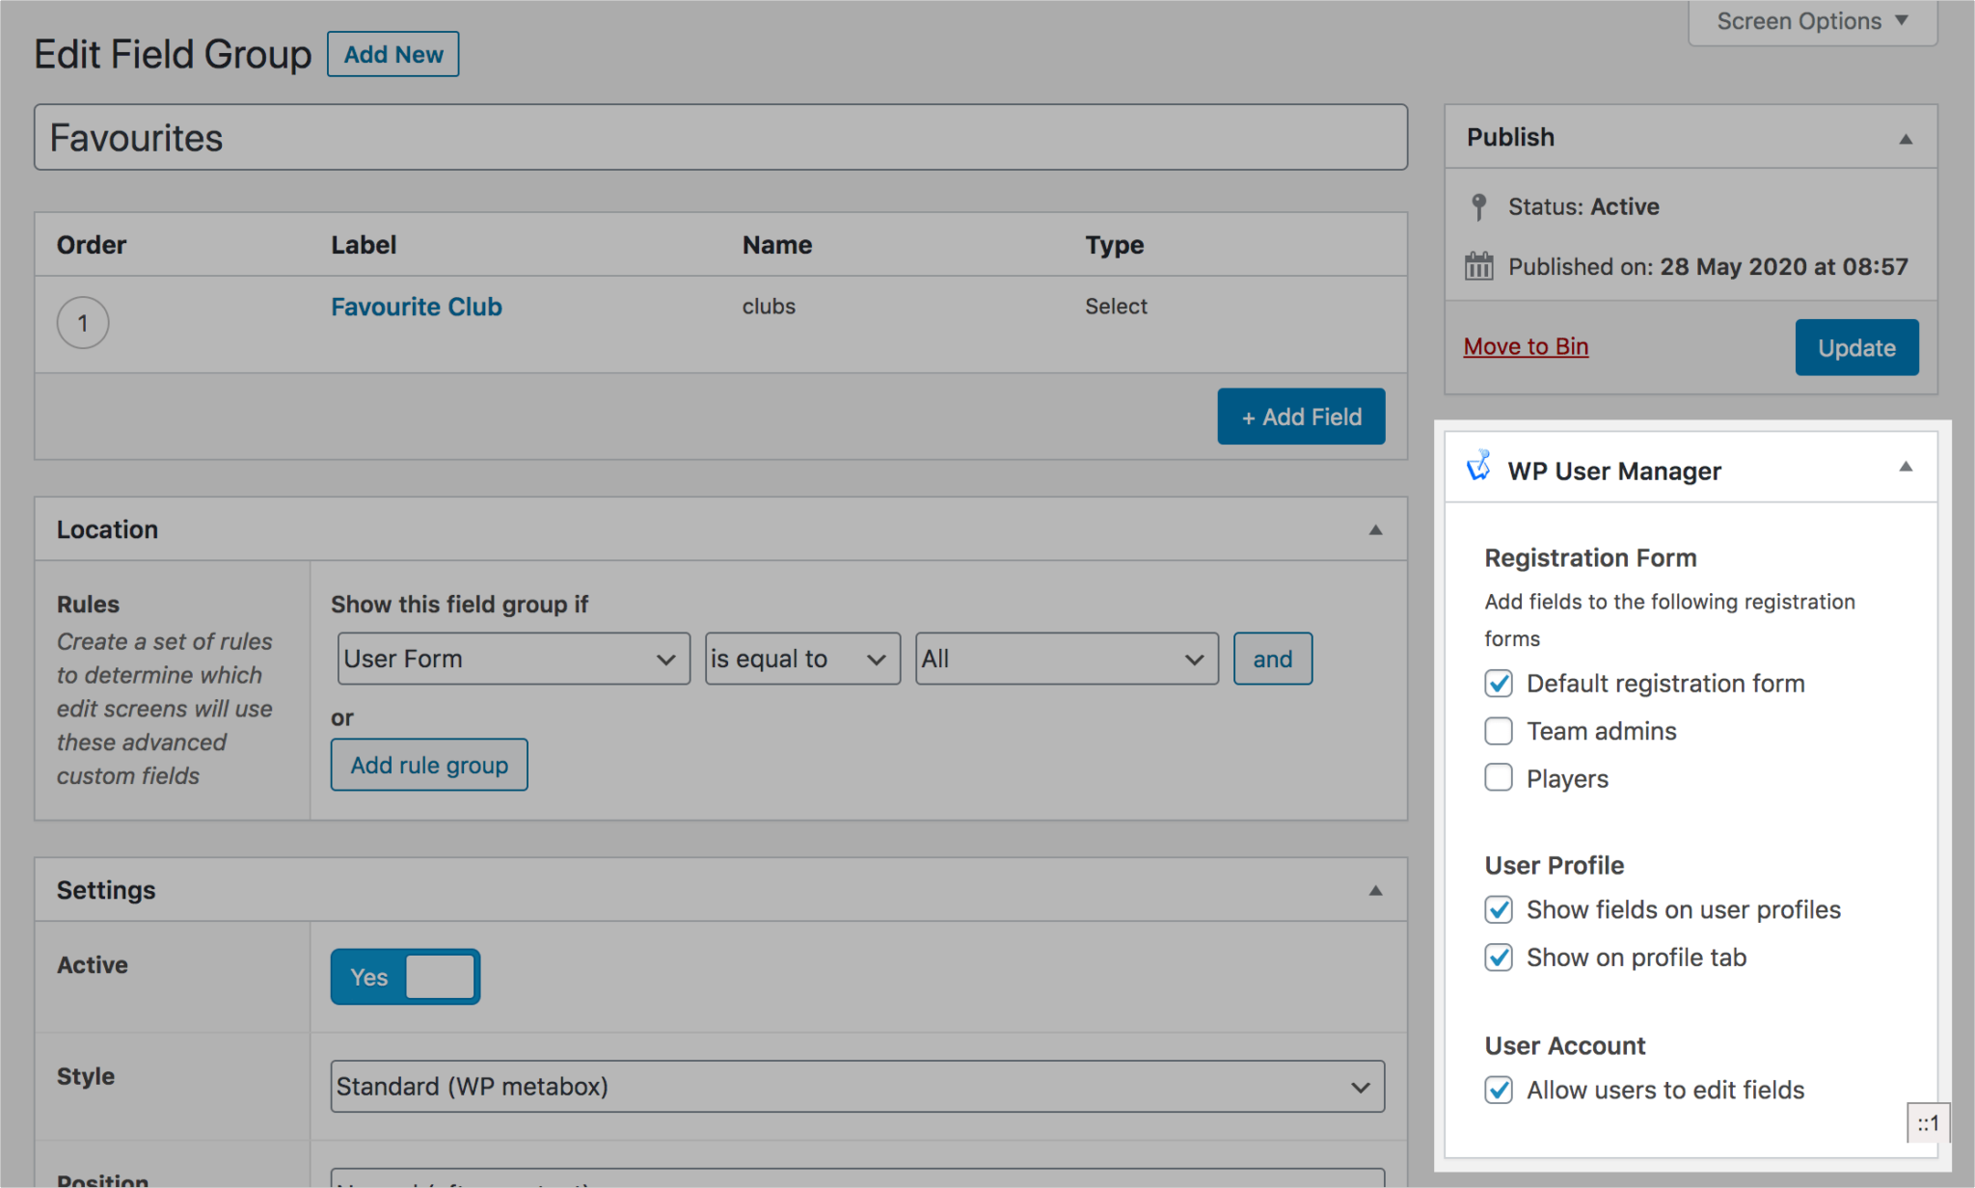The height and width of the screenshot is (1188, 1975).
Task: Open the Style dropdown showing Standard (WP metabox)
Action: (x=858, y=1086)
